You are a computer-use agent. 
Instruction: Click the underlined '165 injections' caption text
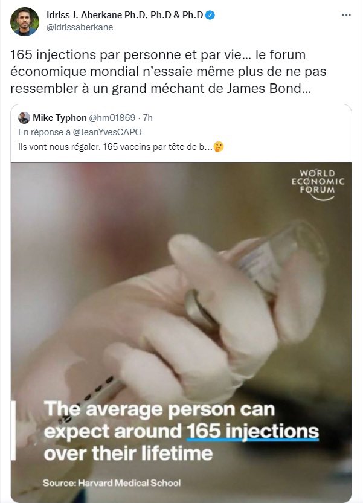coord(252,432)
